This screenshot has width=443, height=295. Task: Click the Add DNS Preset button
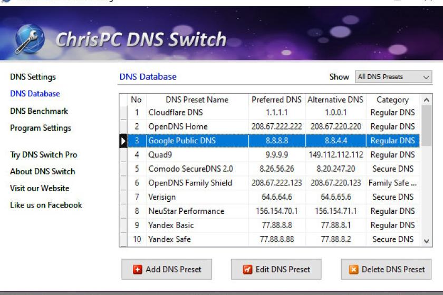pos(167,269)
